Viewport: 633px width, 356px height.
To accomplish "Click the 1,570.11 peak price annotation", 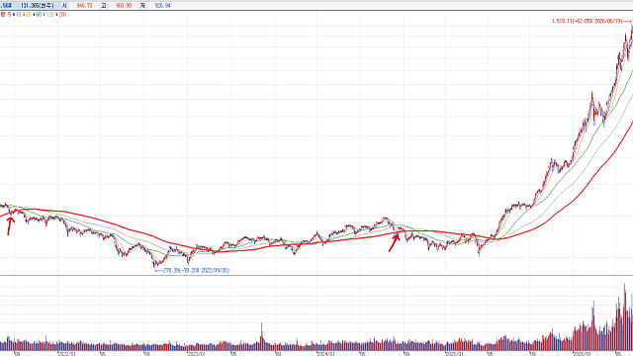I will tap(590, 21).
